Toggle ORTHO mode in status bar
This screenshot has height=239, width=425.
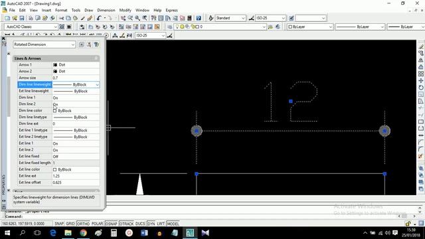(83, 224)
